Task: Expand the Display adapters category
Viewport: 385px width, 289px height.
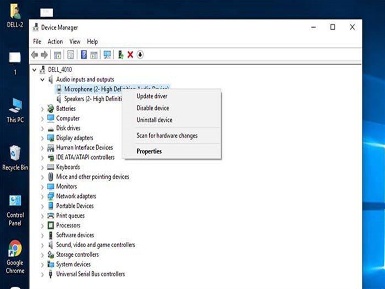Action: [42, 138]
